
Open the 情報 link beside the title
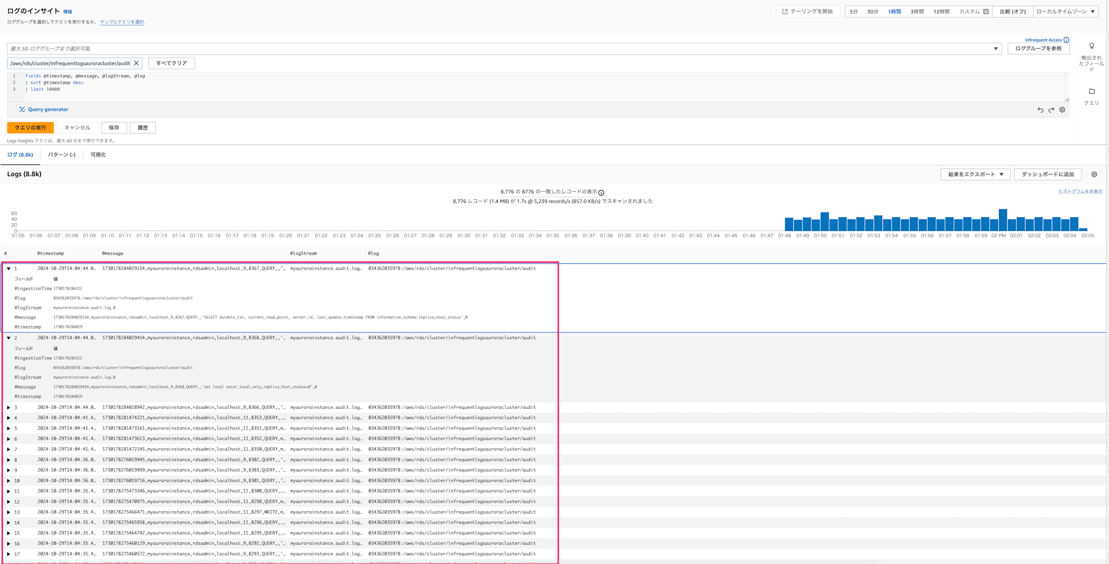pos(68,12)
